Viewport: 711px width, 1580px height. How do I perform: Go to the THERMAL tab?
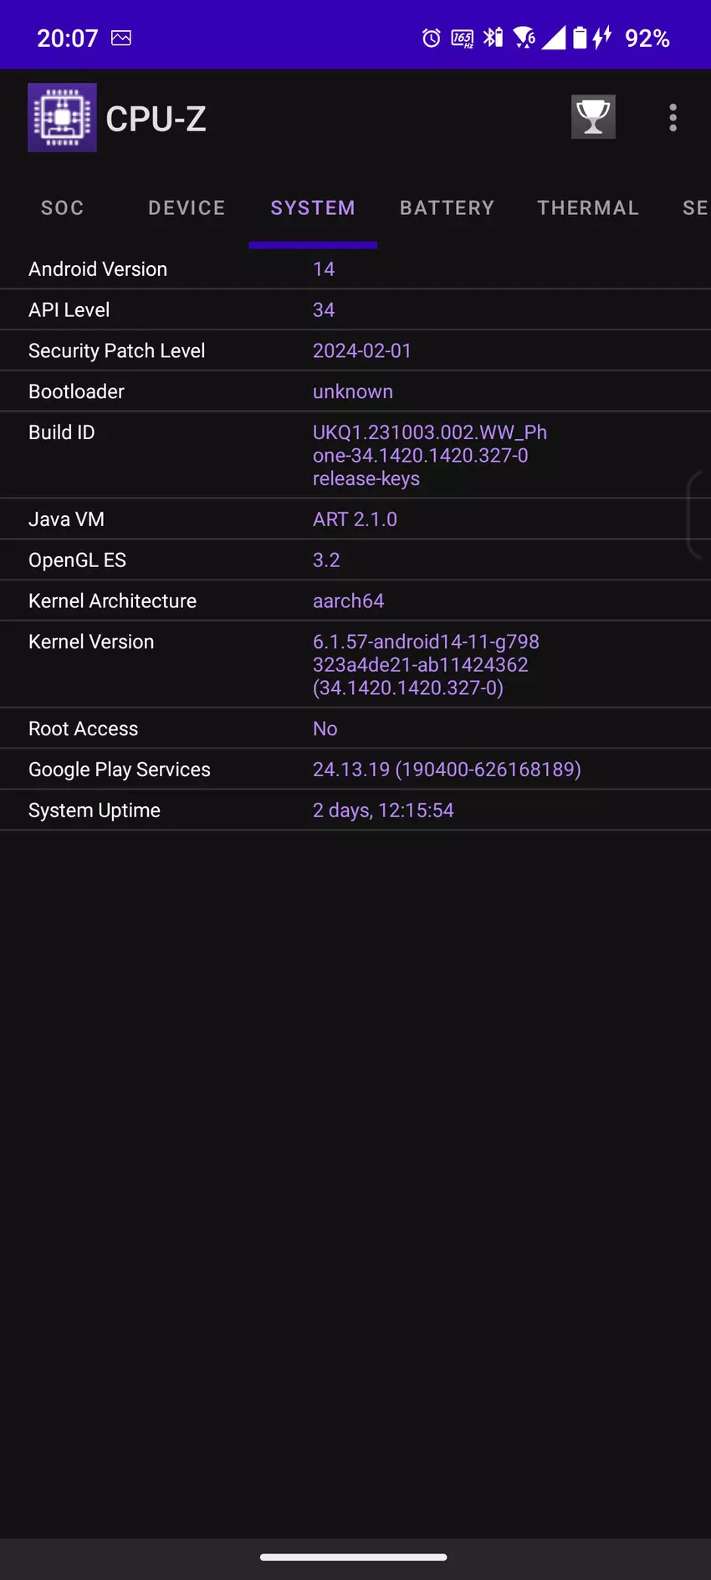pyautogui.click(x=588, y=208)
